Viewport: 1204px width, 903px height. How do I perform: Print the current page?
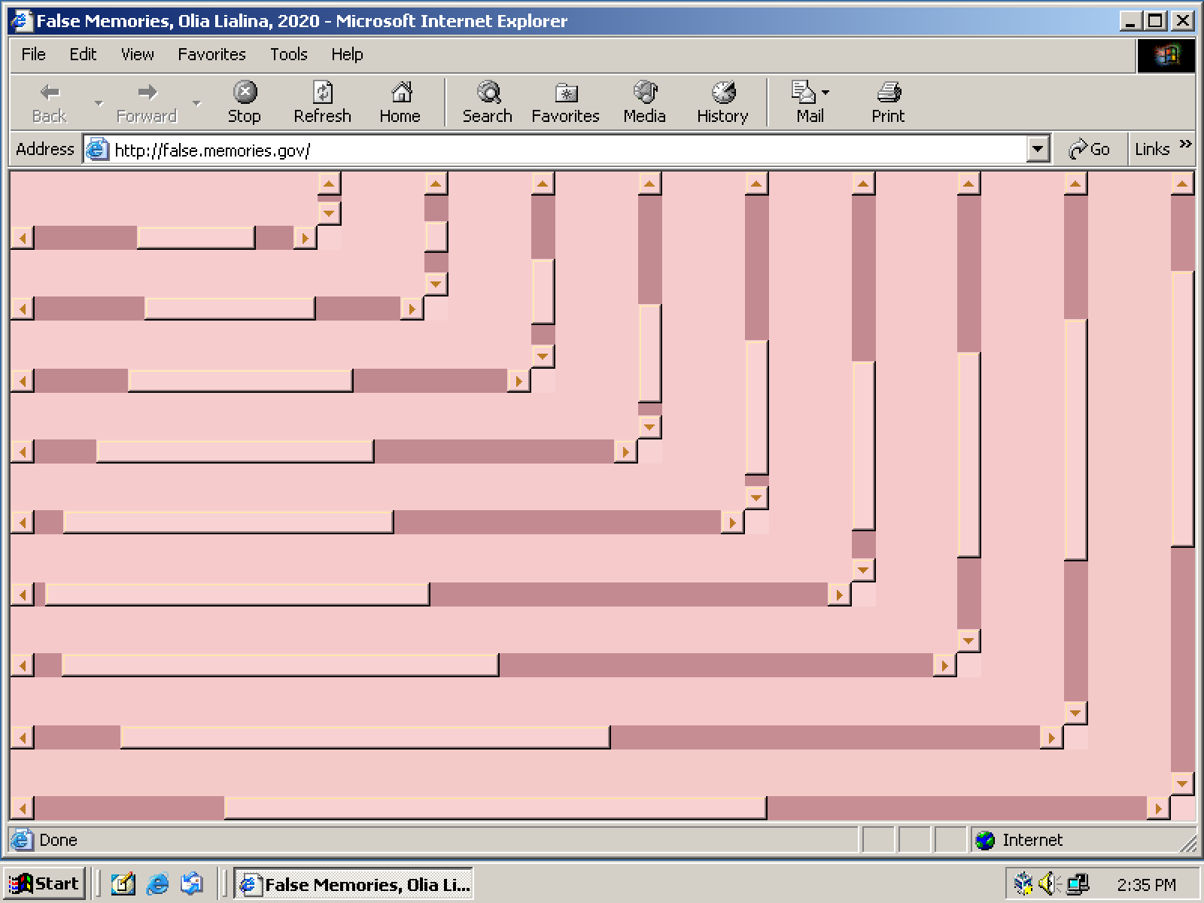[x=888, y=103]
